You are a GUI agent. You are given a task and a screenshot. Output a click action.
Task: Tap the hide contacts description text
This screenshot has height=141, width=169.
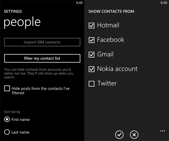[x=39, y=73]
